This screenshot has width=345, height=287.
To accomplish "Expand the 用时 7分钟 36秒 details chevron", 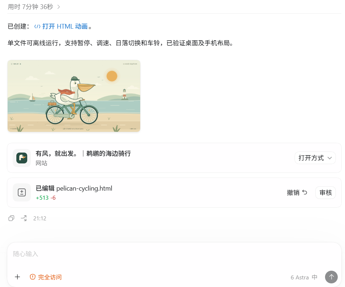I will click(58, 7).
